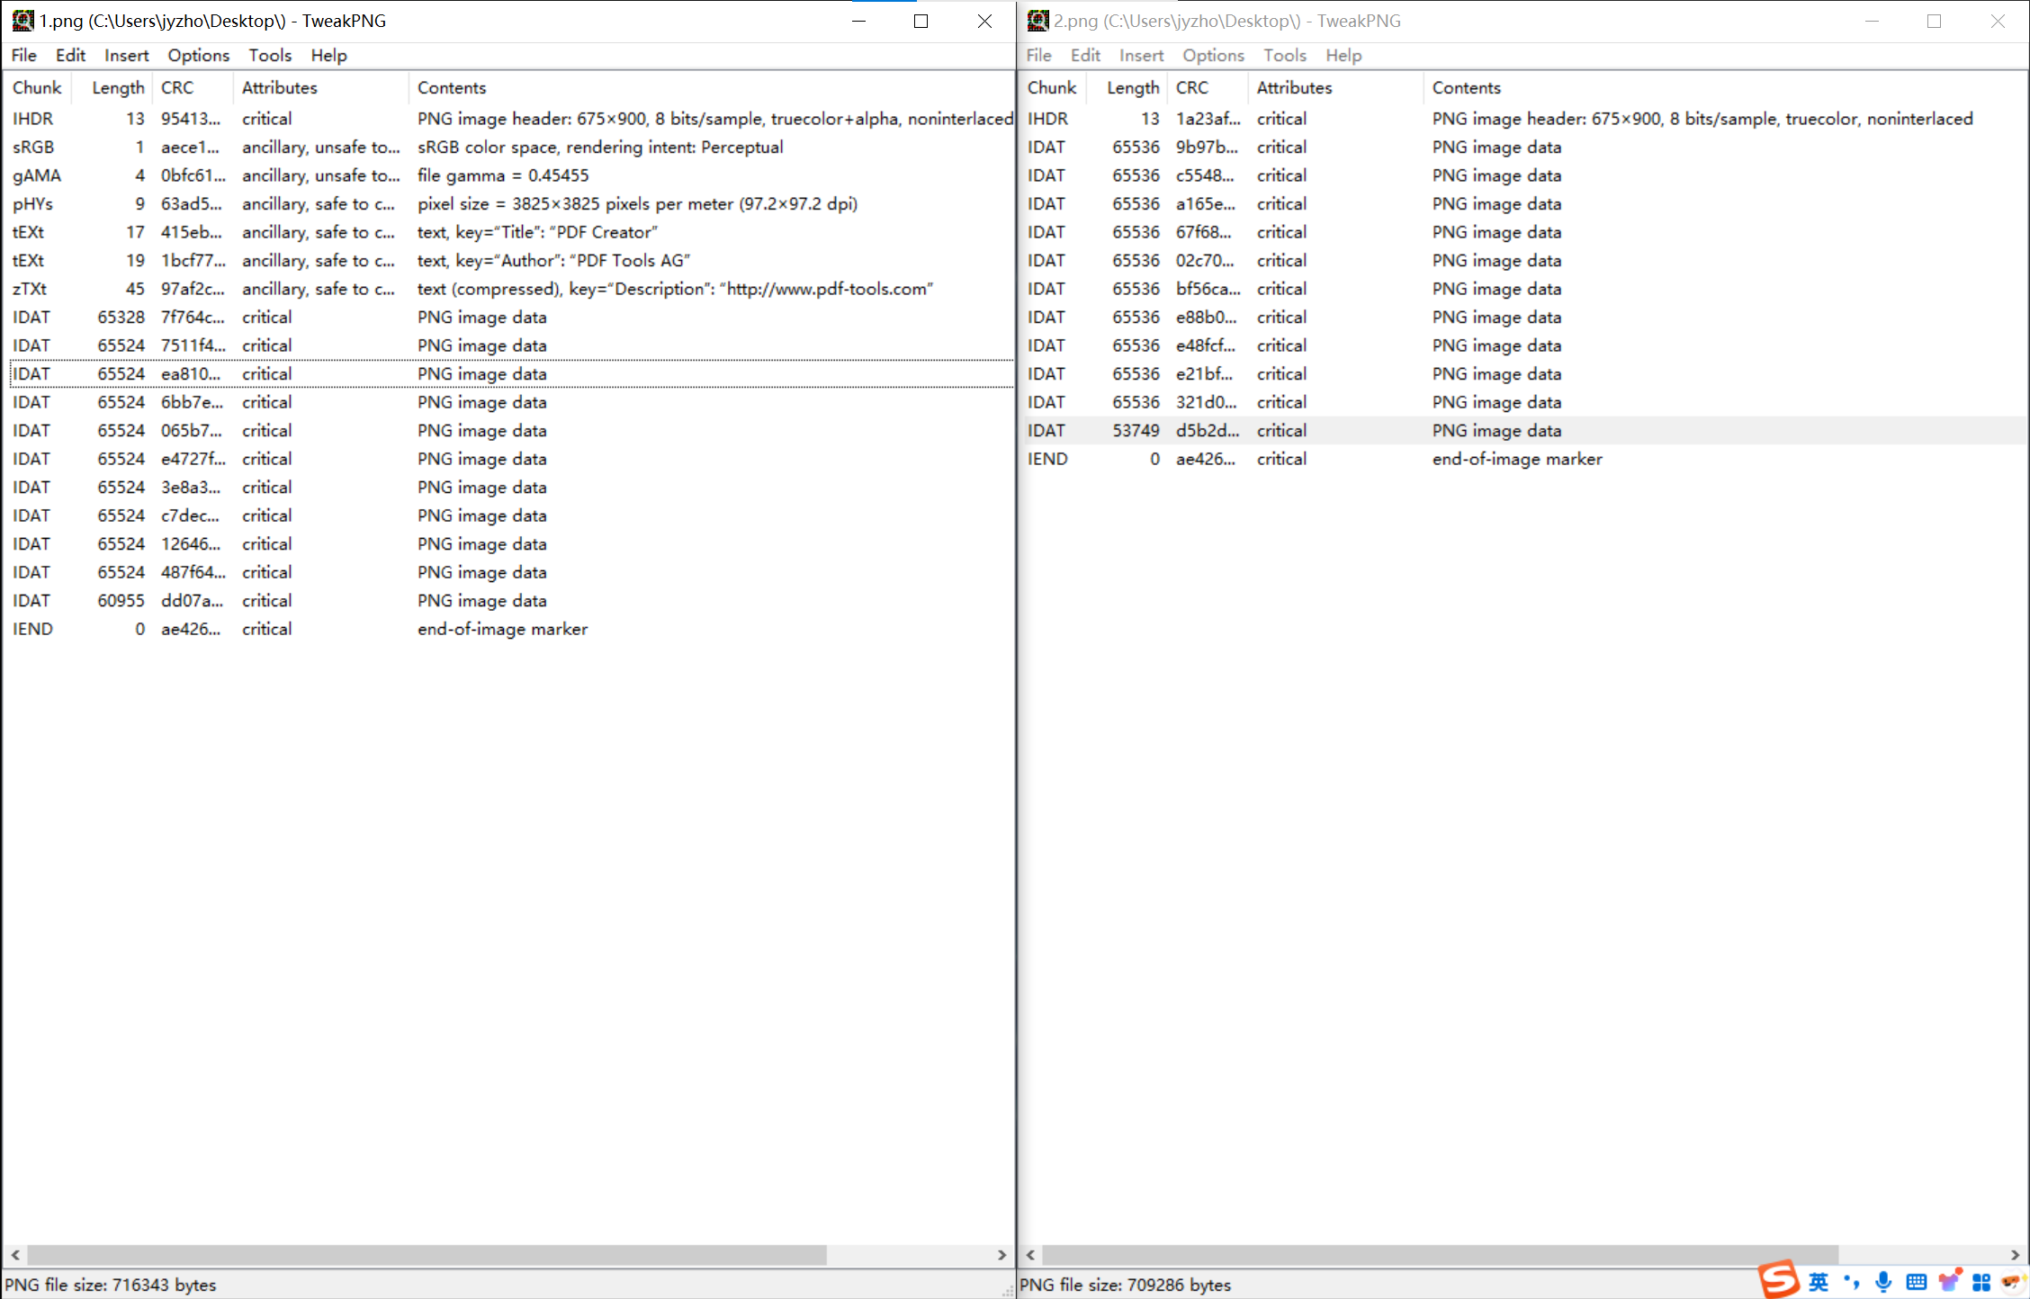This screenshot has width=2030, height=1299.
Task: Open the Sogou skin shirt icon
Action: 1949,1281
